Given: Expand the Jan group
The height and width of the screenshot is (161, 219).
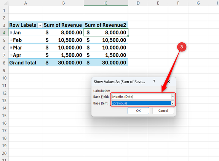Looking at the screenshot, I should point(11,32).
